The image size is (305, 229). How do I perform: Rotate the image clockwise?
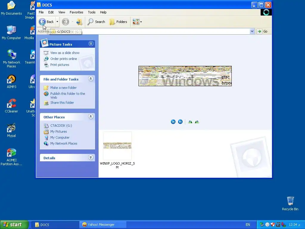(x=190, y=122)
